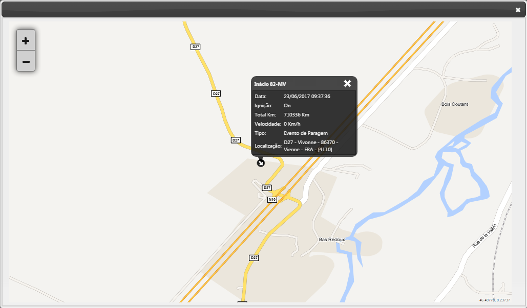This screenshot has width=527, height=308.
Task: Select type value Evento de Paragem
Action: pos(306,133)
